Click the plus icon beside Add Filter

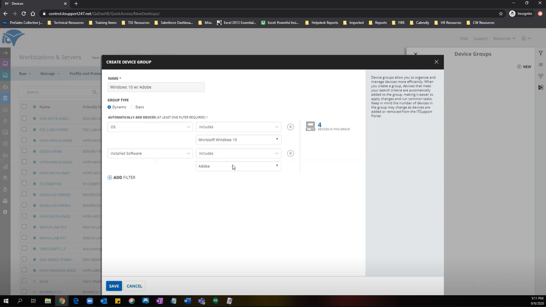[109, 177]
